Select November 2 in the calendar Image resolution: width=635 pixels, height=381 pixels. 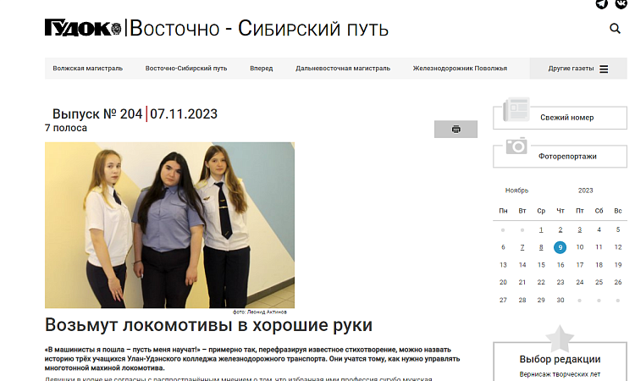coord(560,229)
